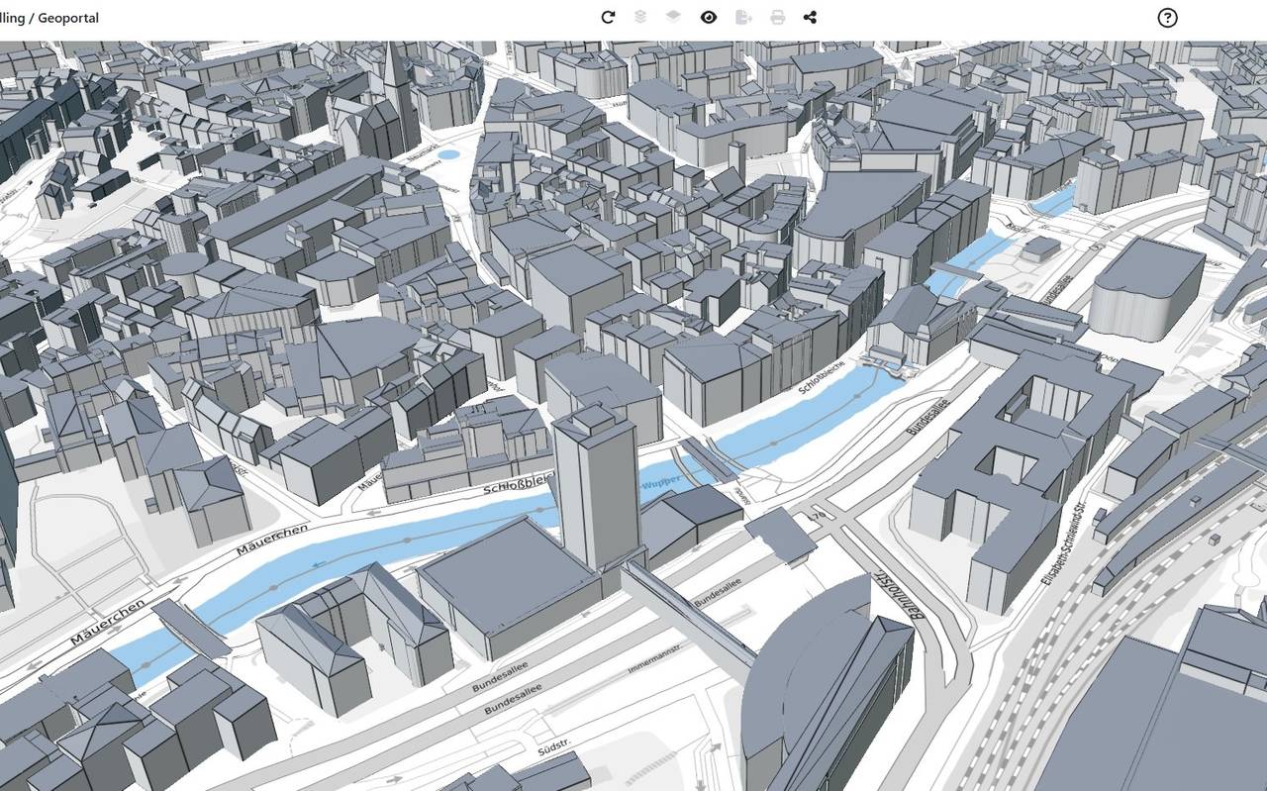Open help via the question mark icon
Viewport: 1267px width, 791px height.
[x=1168, y=17]
